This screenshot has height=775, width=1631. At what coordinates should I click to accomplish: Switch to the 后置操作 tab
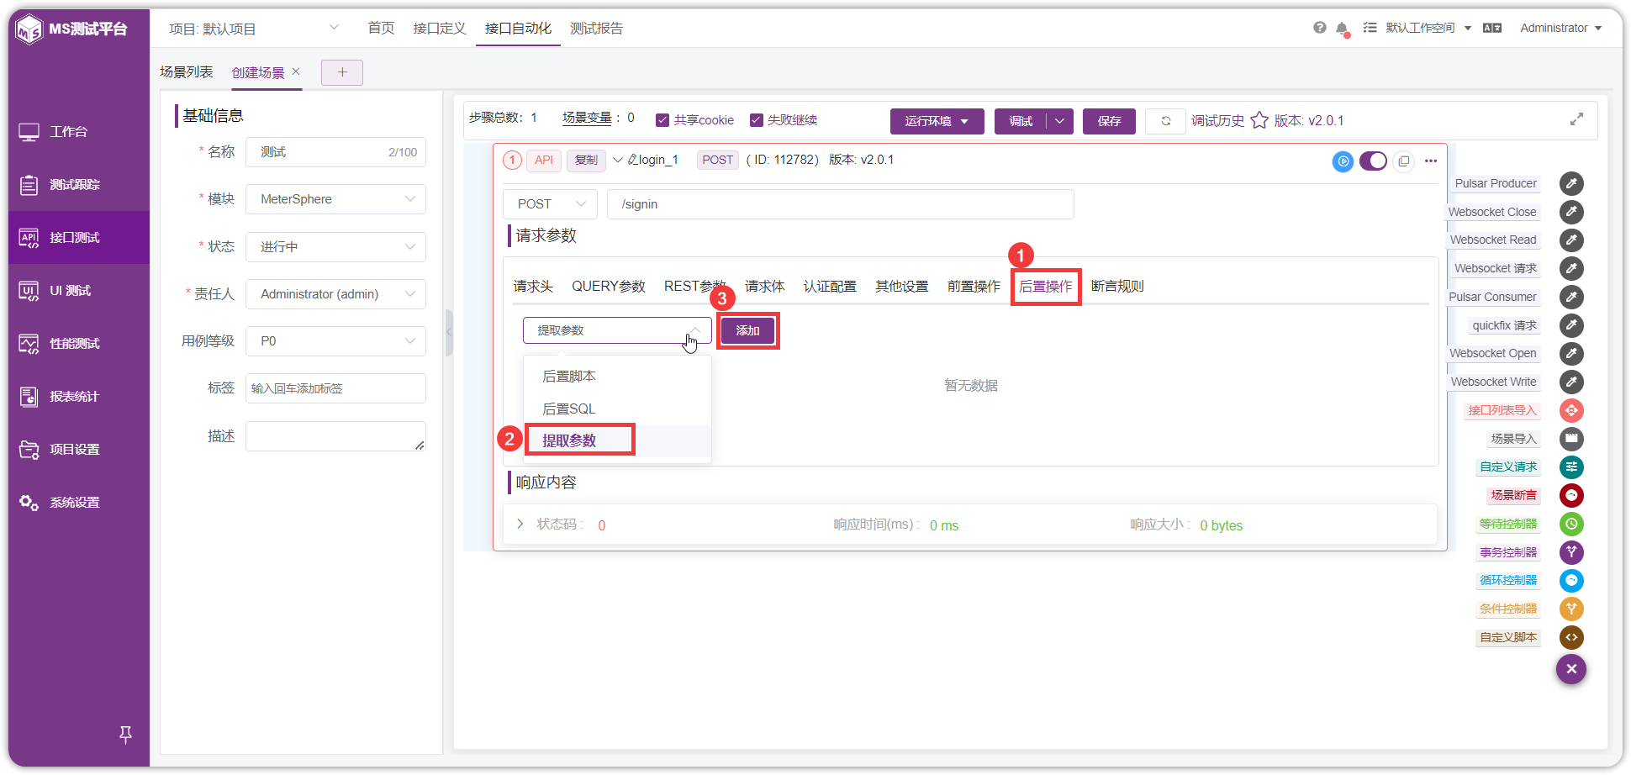tap(1046, 287)
